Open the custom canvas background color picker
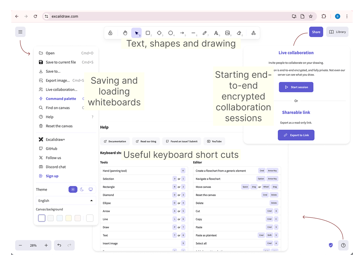This screenshot has height=265, width=362. (x=90, y=218)
